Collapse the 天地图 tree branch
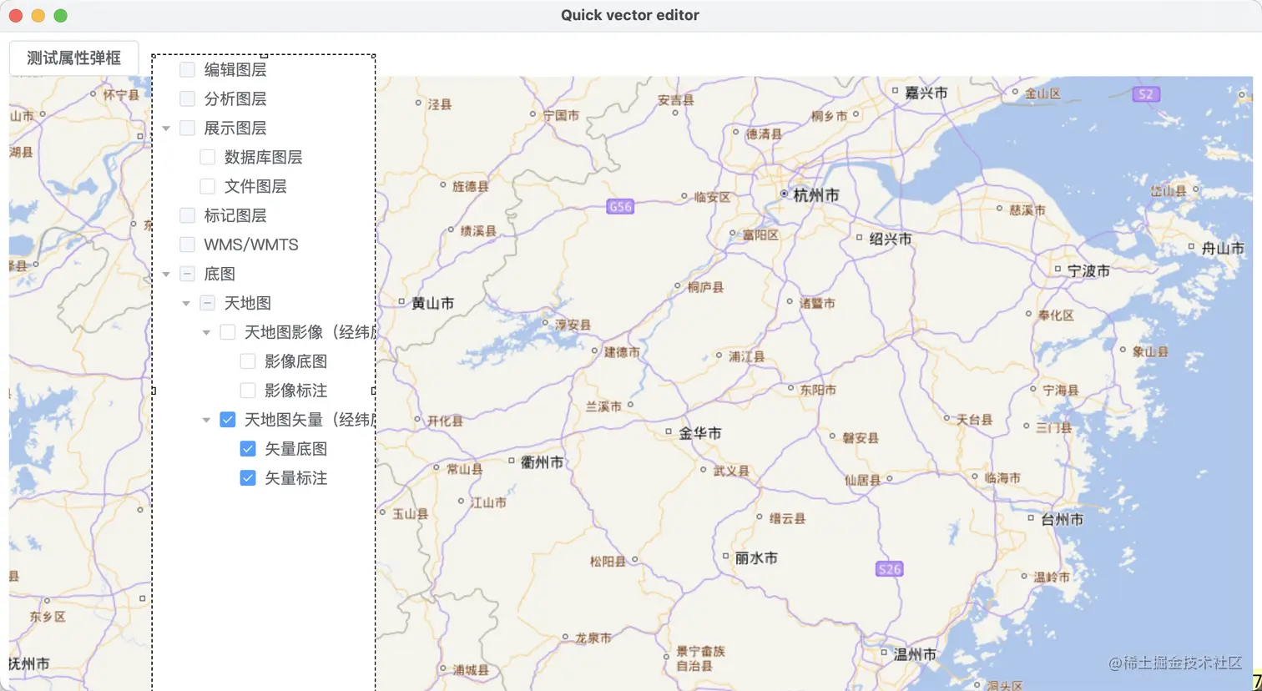The width and height of the screenshot is (1262, 691). coord(186,302)
